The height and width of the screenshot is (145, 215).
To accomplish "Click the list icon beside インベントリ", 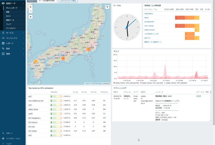I will point(3,38).
